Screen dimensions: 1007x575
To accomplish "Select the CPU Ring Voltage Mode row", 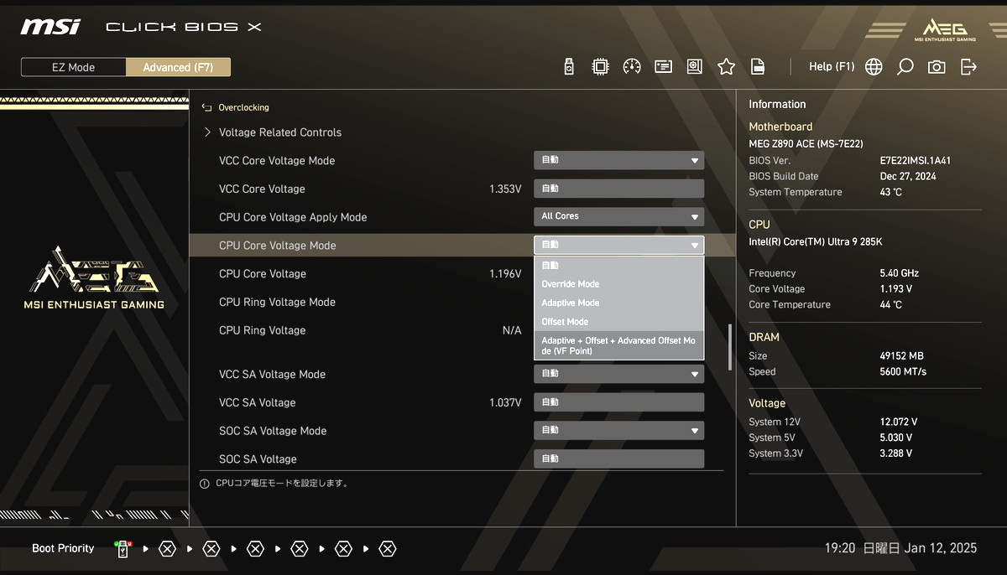I will pyautogui.click(x=277, y=303).
